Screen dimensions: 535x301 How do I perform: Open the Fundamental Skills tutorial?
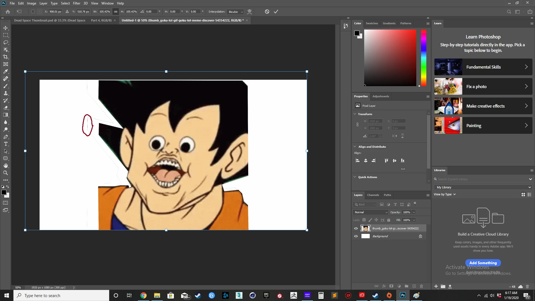(x=483, y=67)
